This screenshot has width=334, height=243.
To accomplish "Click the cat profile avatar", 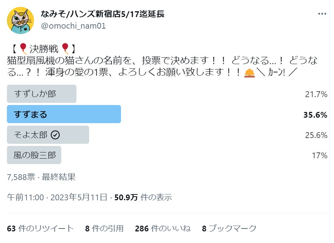I will pos(20,21).
